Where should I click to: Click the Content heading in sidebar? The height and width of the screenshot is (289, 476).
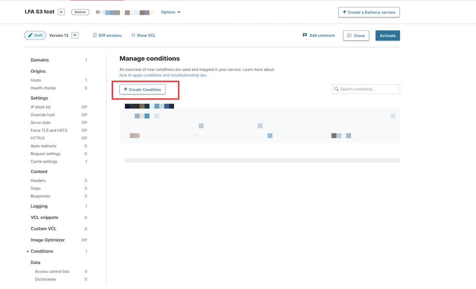click(39, 172)
